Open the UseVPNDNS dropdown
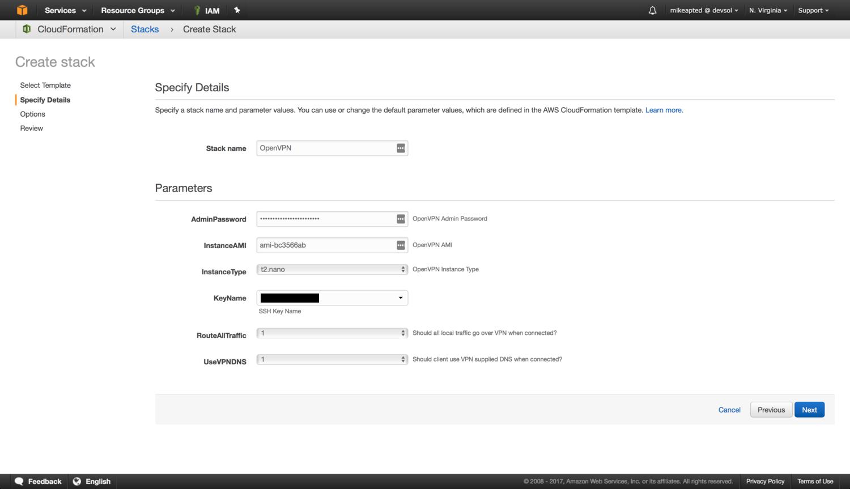 coord(332,359)
